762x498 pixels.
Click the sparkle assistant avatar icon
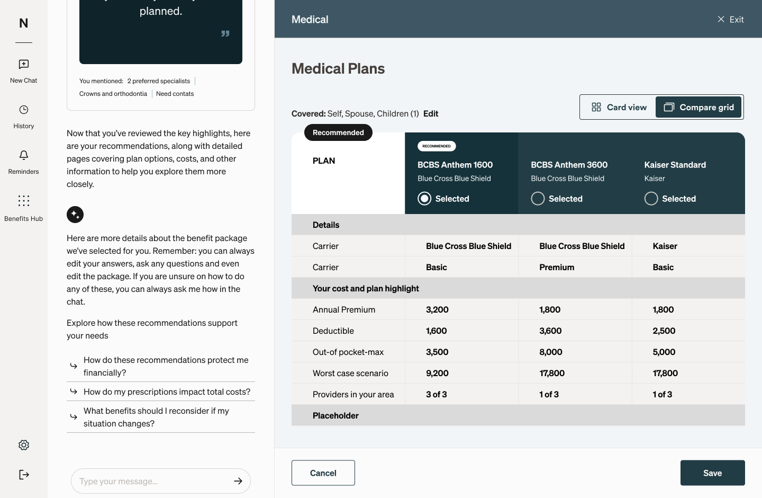pyautogui.click(x=75, y=215)
